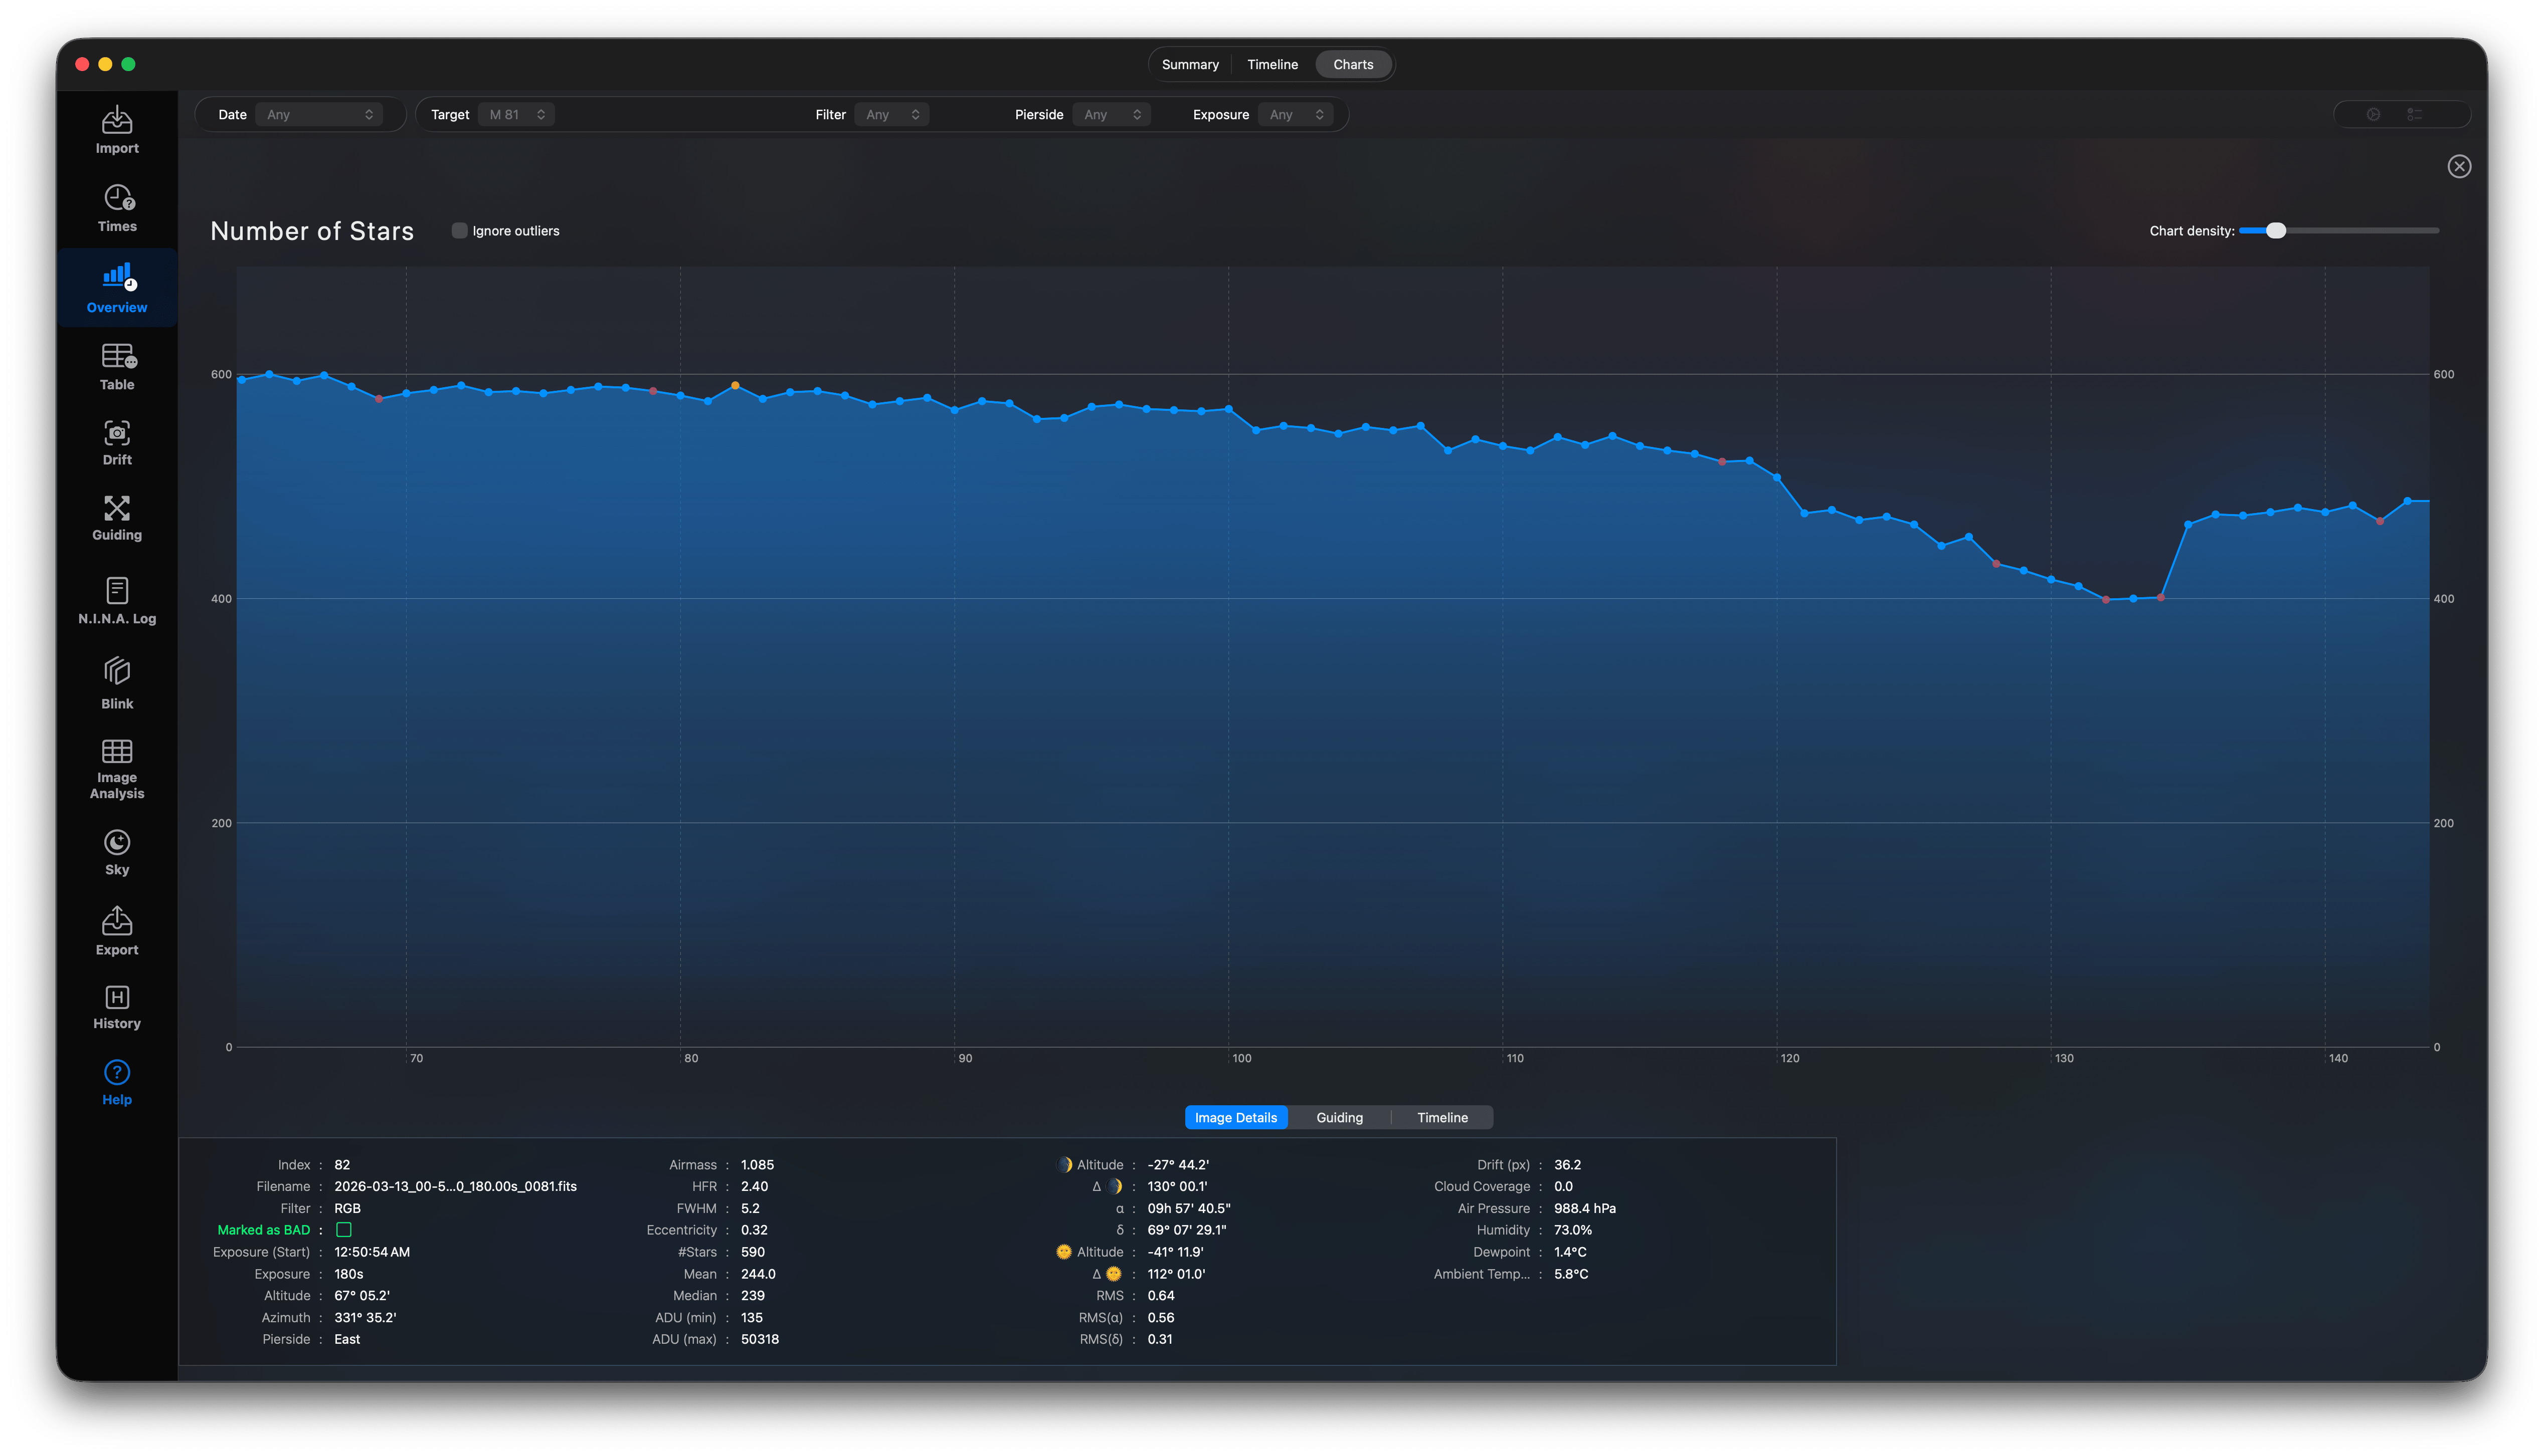The width and height of the screenshot is (2544, 1456).
Task: Click the Azimuth value 331° 35.2'
Action: click(x=365, y=1318)
